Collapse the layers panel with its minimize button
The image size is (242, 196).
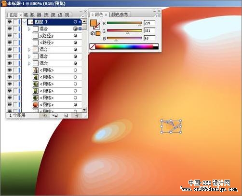pyautogui.click(x=81, y=12)
